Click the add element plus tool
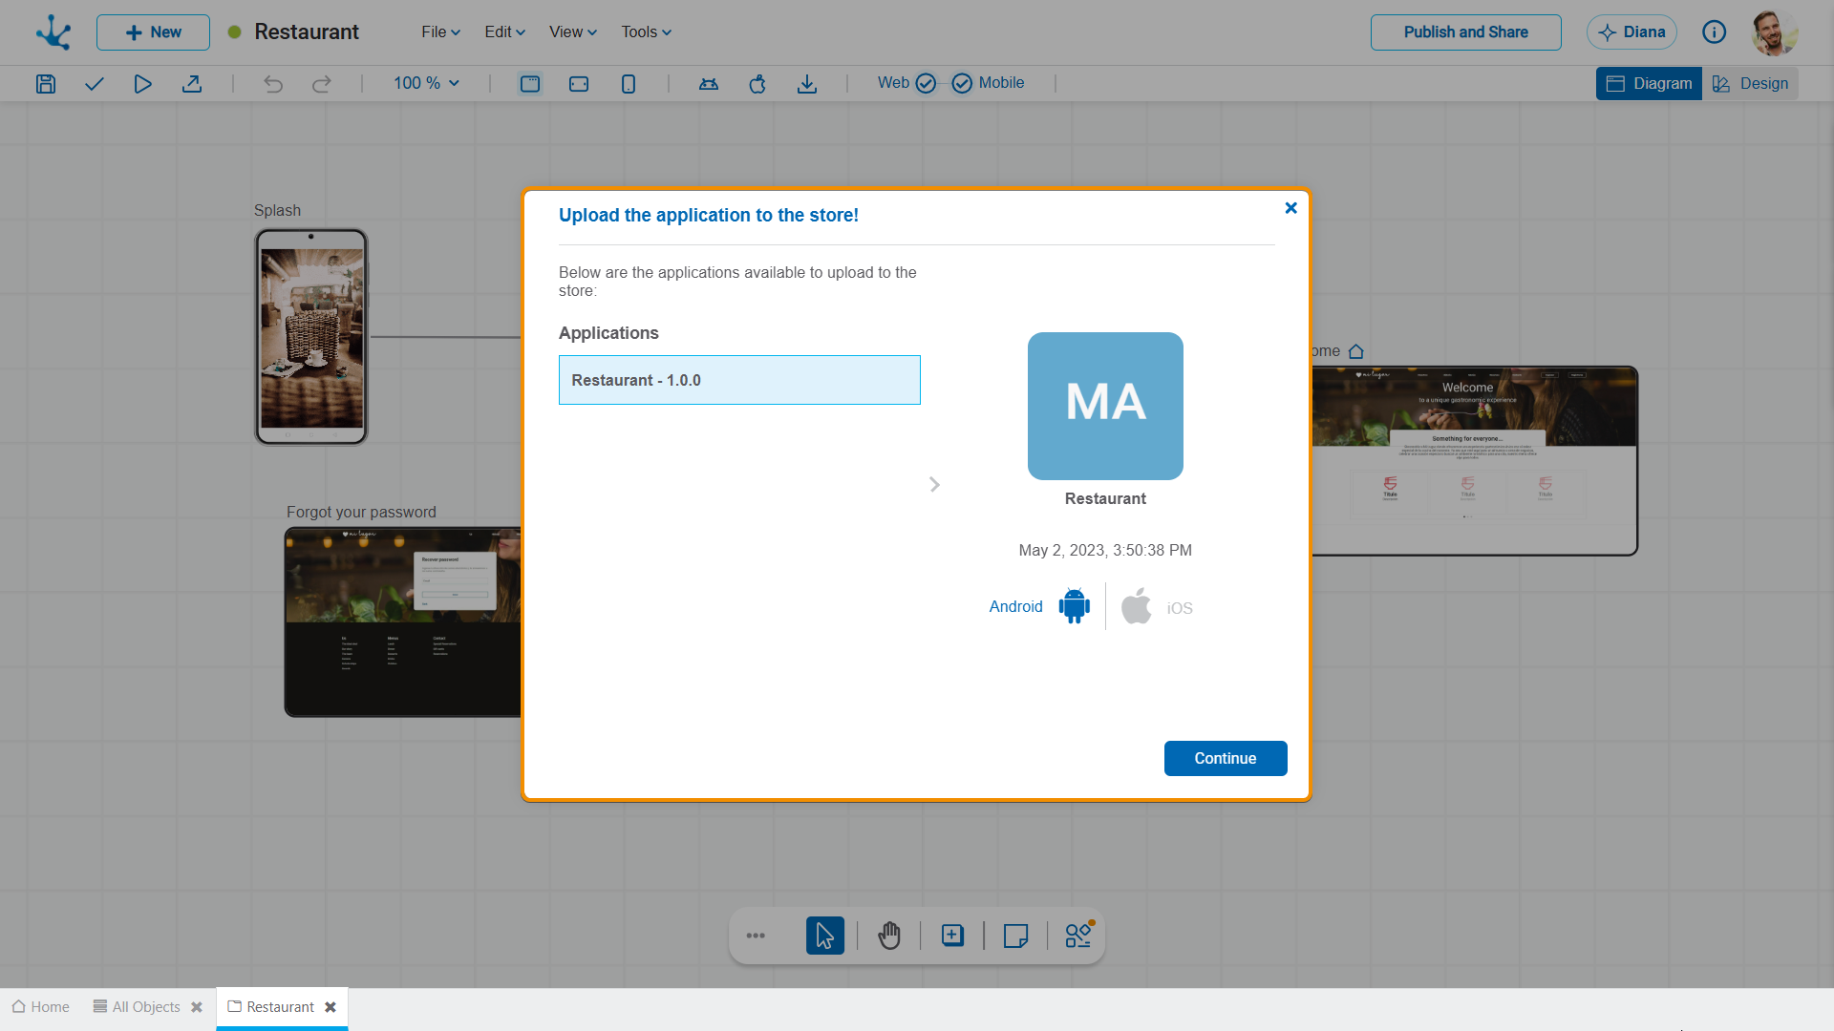1834x1031 pixels. click(952, 936)
